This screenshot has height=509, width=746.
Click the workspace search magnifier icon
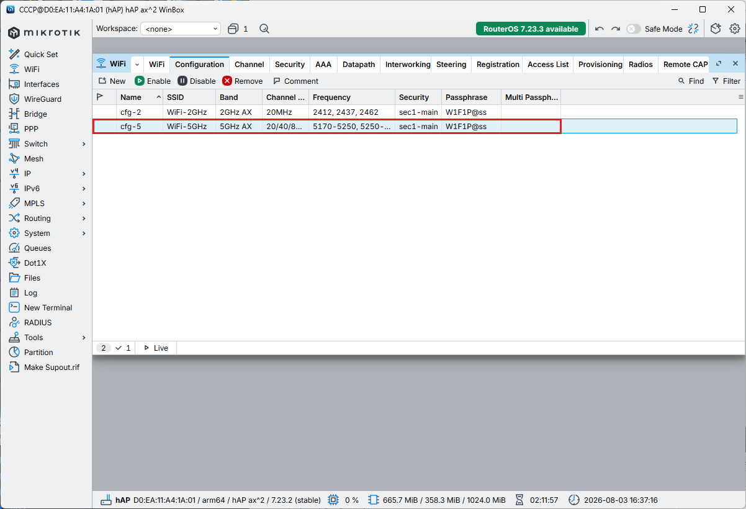264,29
